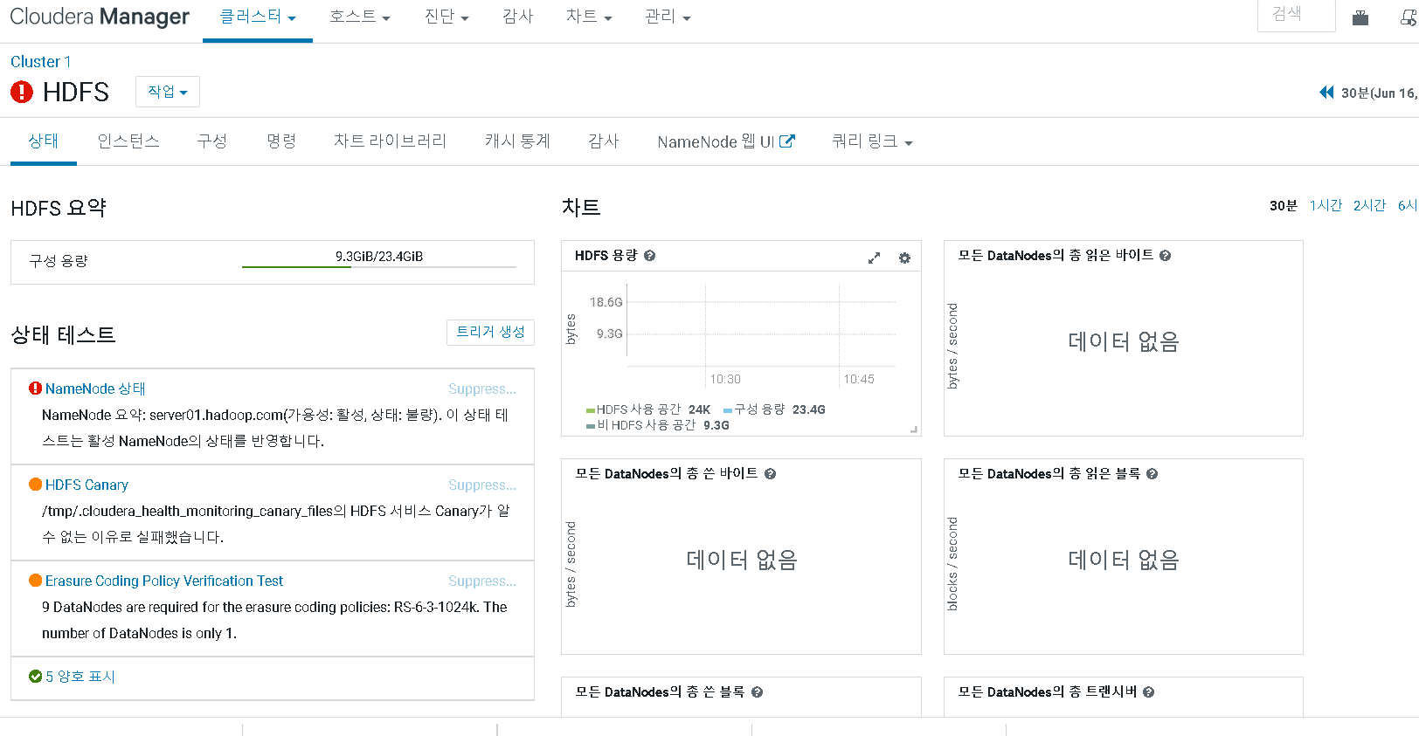Click 구성 용량 light blue legend marker
Image resolution: width=1419 pixels, height=736 pixels.
(728, 409)
